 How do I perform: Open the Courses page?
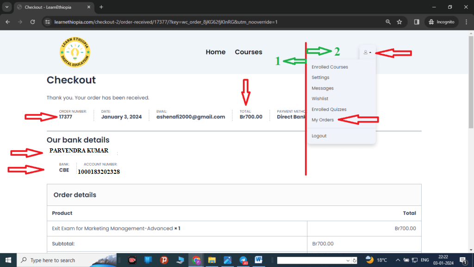(249, 52)
